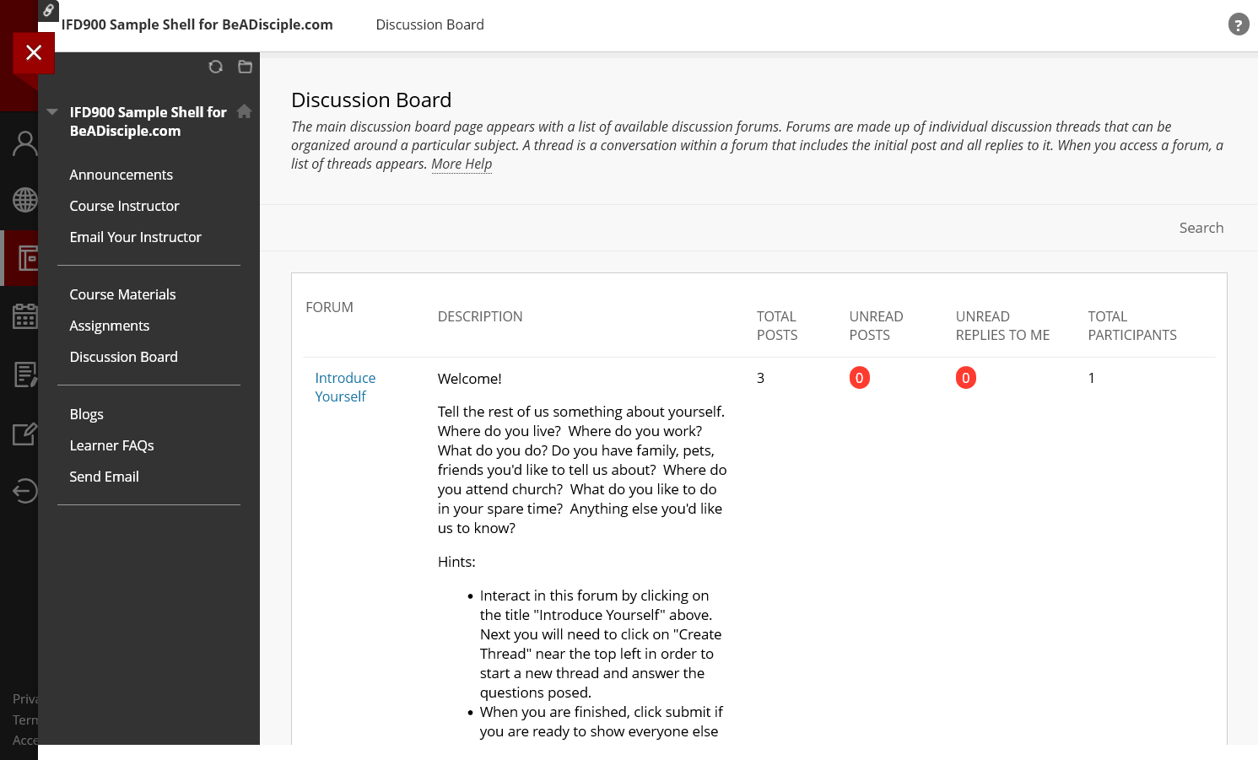Click the Welcome! description text

click(x=470, y=379)
